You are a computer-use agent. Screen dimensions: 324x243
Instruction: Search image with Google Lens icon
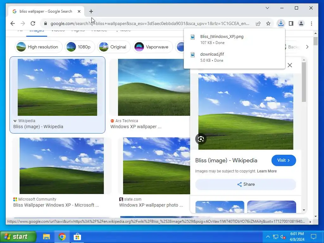[201, 139]
